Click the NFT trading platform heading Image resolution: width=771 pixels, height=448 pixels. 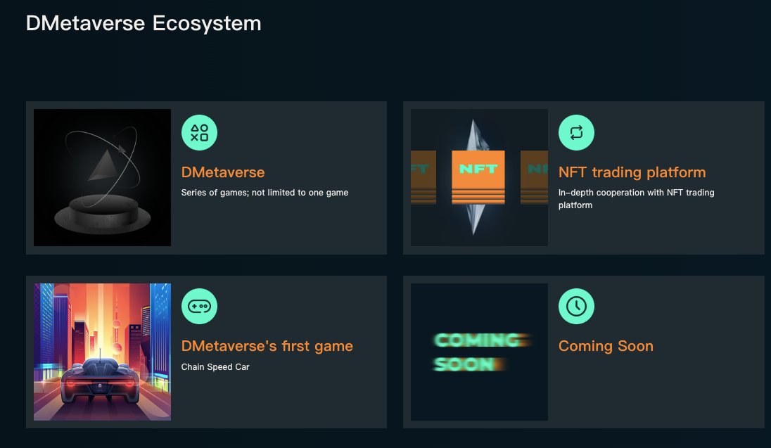[x=632, y=172]
